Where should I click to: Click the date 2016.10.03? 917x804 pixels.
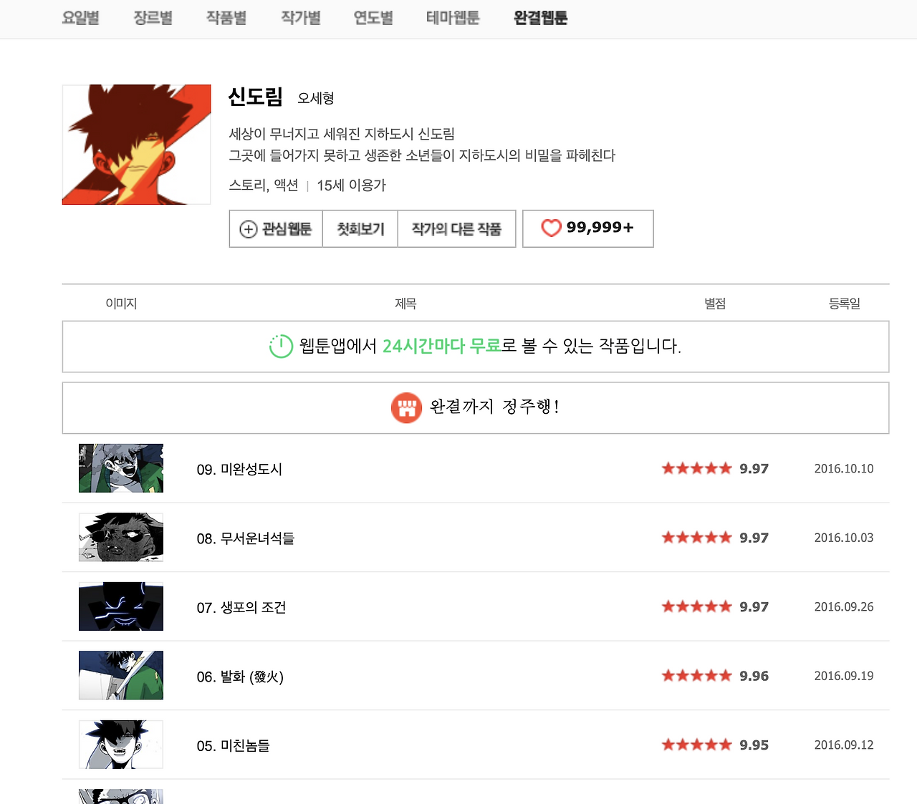pyautogui.click(x=844, y=538)
